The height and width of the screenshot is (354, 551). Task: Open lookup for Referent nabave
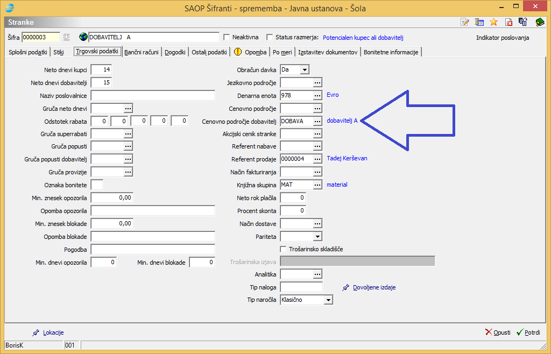point(317,146)
